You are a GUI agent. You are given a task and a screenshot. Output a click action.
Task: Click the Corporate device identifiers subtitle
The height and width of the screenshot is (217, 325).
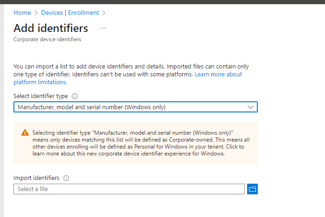pos(47,39)
